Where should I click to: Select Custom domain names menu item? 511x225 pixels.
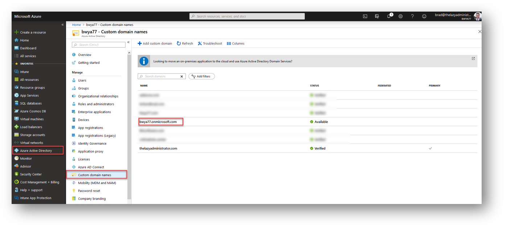pyautogui.click(x=96, y=175)
